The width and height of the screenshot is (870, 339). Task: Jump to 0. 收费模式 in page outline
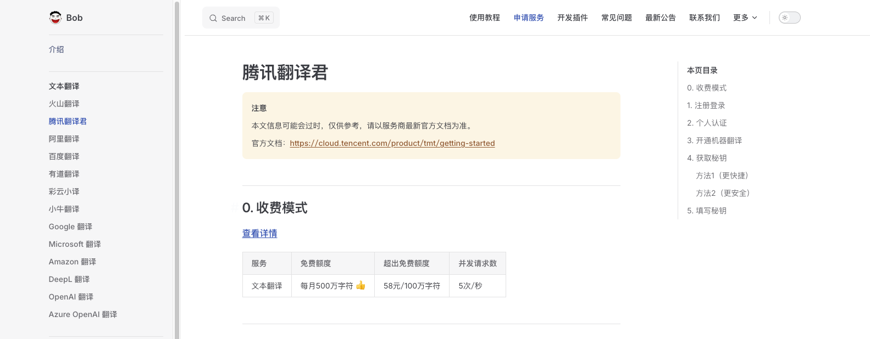(x=707, y=88)
